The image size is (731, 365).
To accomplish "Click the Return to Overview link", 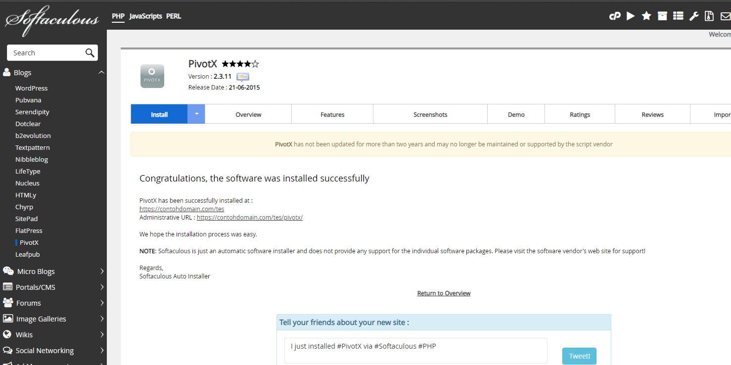I will 444,293.
